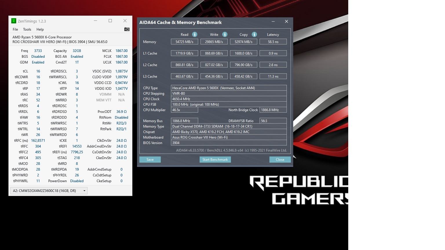Select L3 Cache Read value 463.67 GB/s
Screen dimensions: 445x250
tap(185, 77)
